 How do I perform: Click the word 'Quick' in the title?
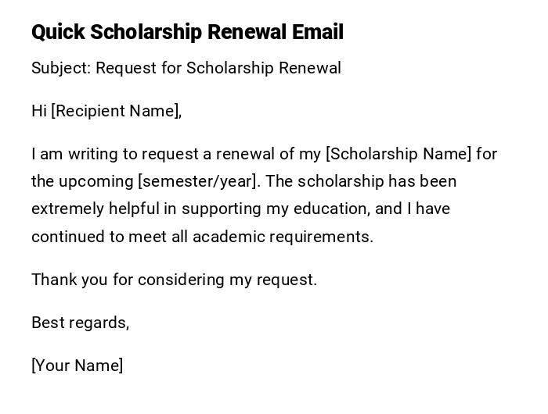58,33
